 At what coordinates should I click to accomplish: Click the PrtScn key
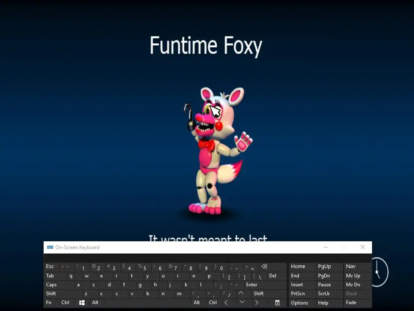302,293
